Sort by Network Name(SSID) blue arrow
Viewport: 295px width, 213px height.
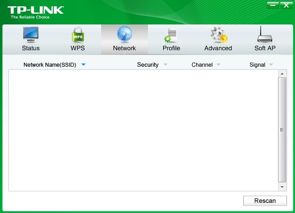pyautogui.click(x=83, y=64)
